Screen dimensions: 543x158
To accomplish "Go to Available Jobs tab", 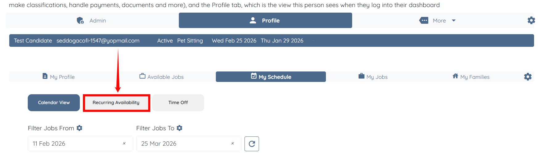I will click(x=162, y=77).
